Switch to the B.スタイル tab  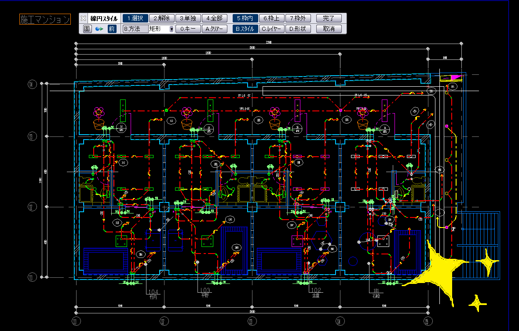click(x=245, y=29)
